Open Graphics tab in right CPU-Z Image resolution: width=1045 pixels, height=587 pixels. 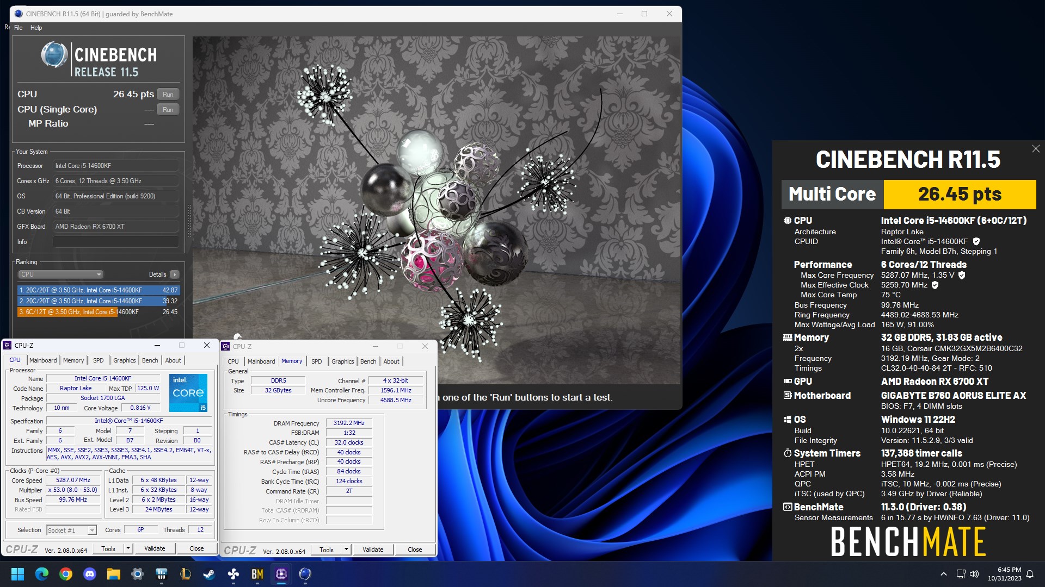(343, 361)
